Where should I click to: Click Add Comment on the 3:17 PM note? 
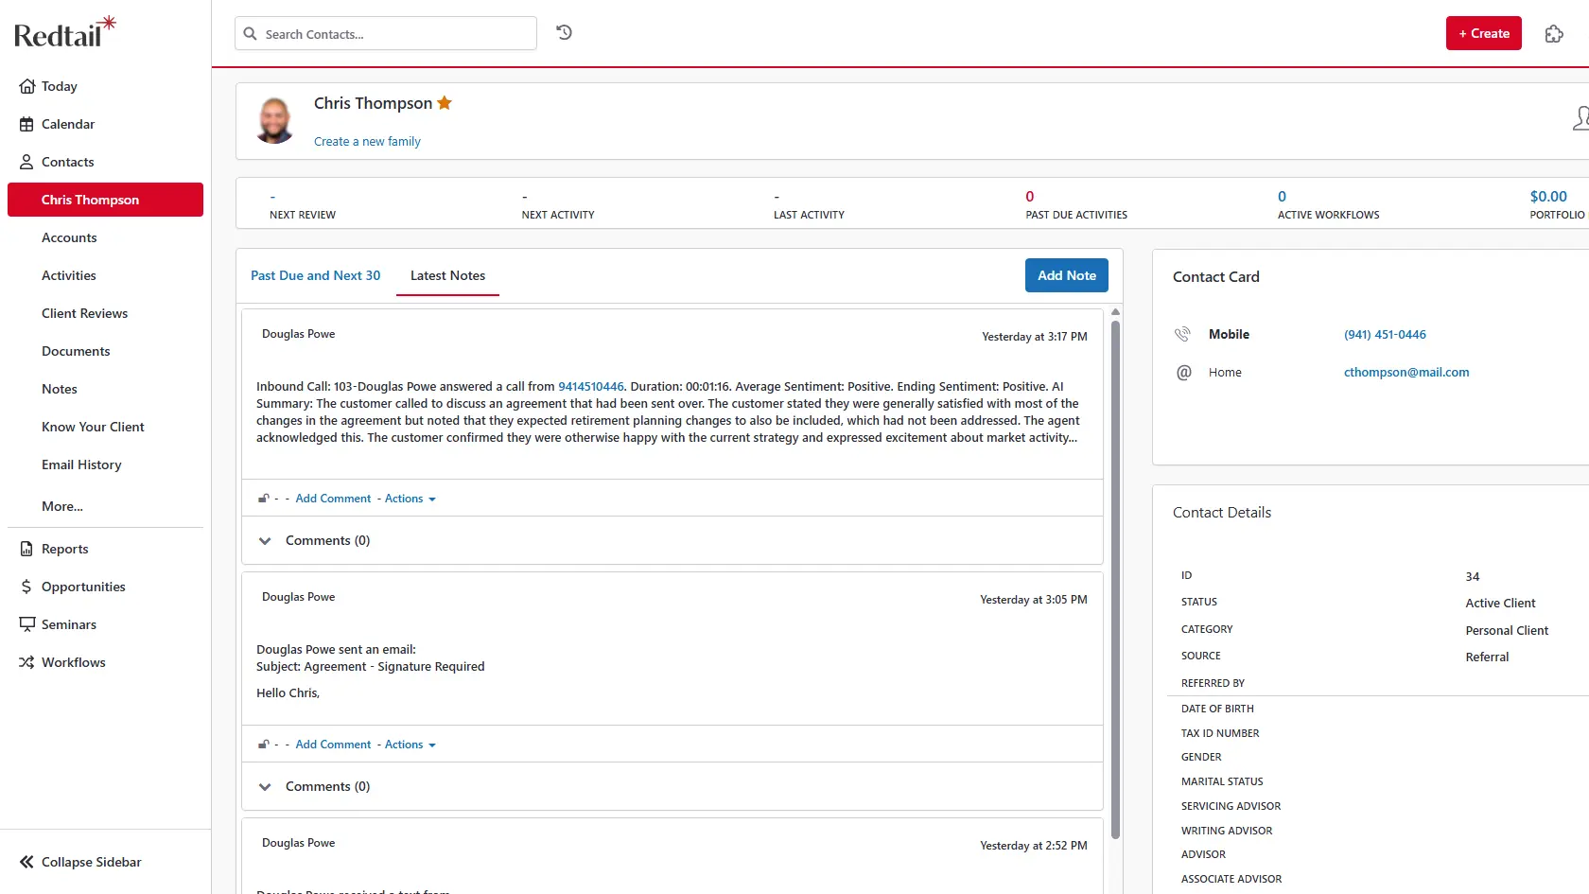pos(333,499)
